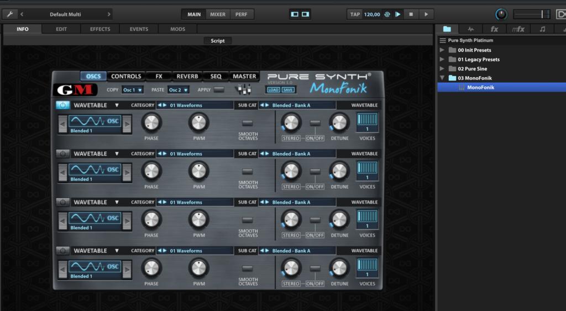Collapse the 03 MonoFonik folder

point(442,78)
